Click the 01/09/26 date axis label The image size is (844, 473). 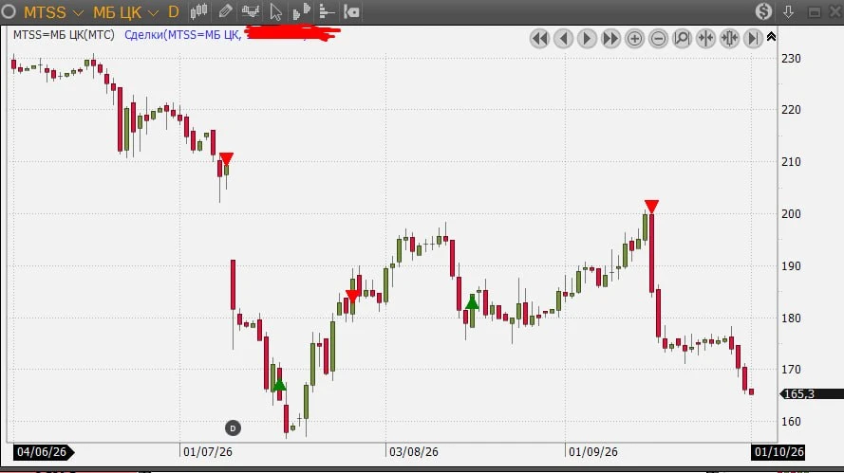click(593, 452)
